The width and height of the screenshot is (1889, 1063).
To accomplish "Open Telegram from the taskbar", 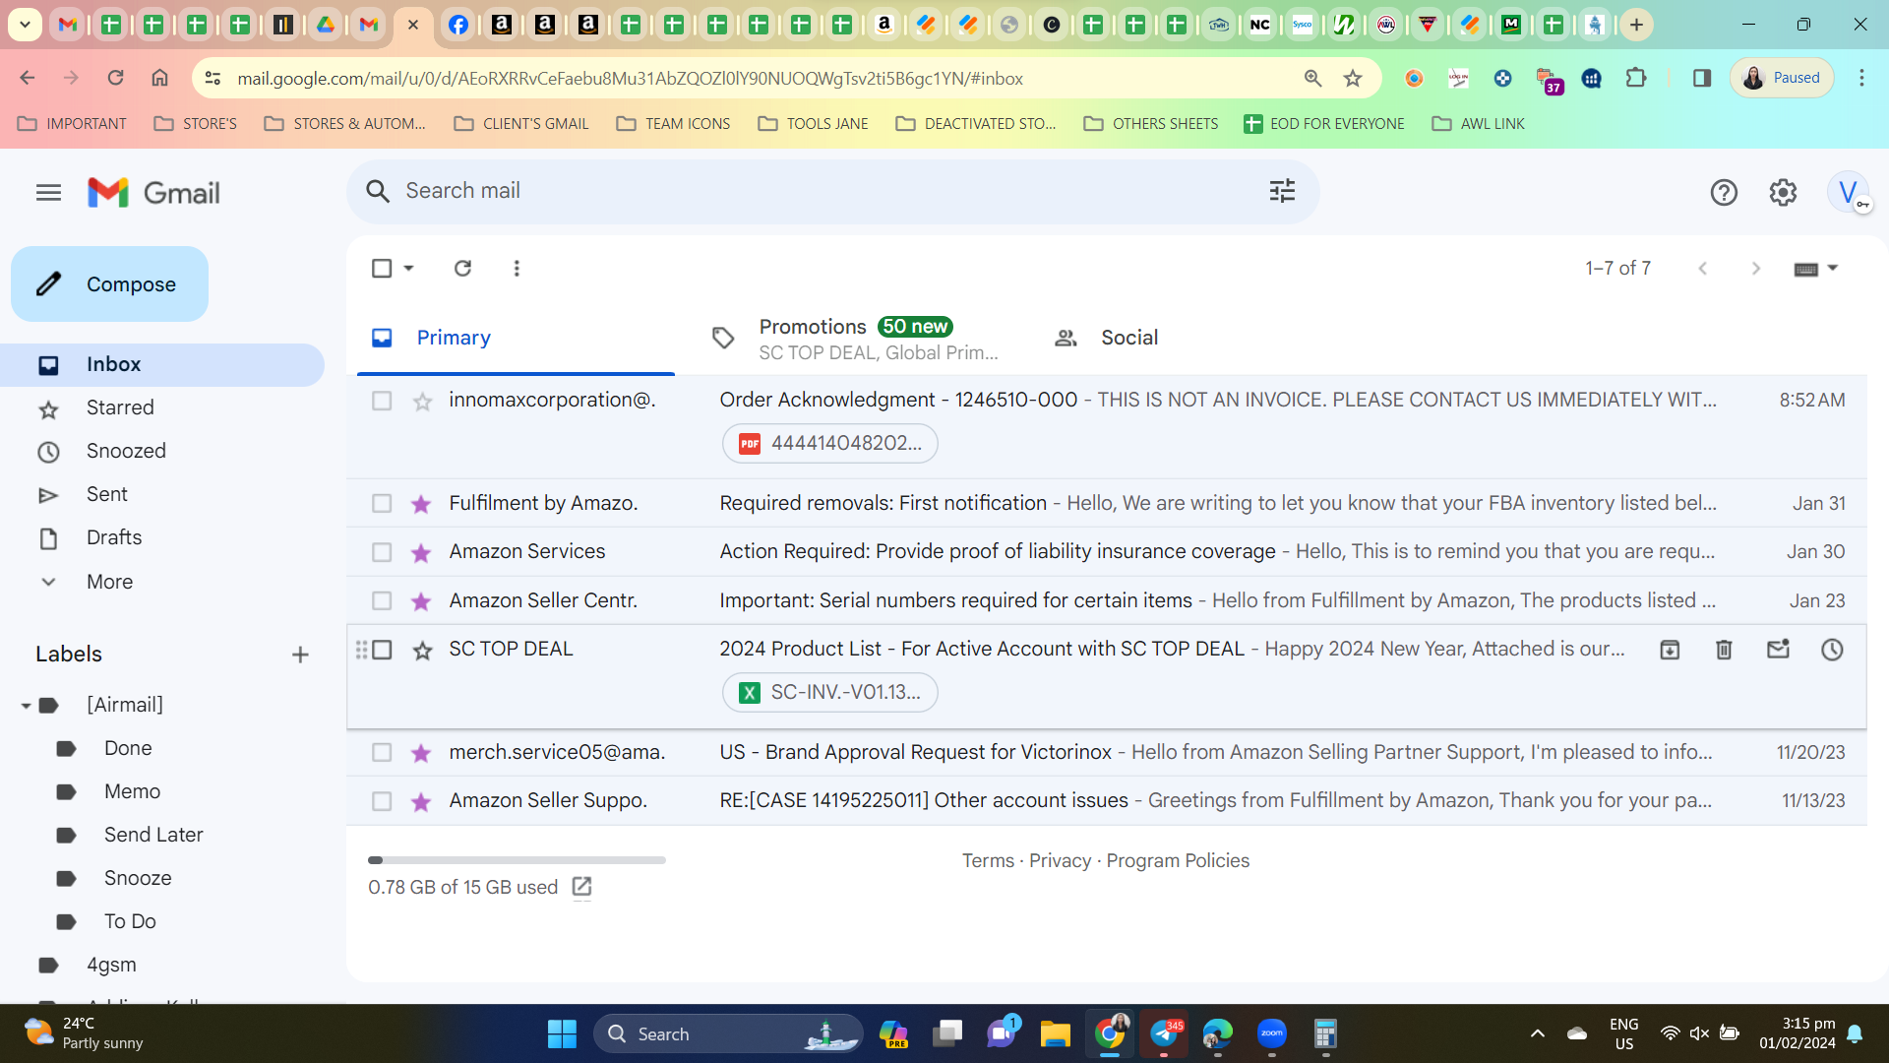I will pos(1164,1033).
